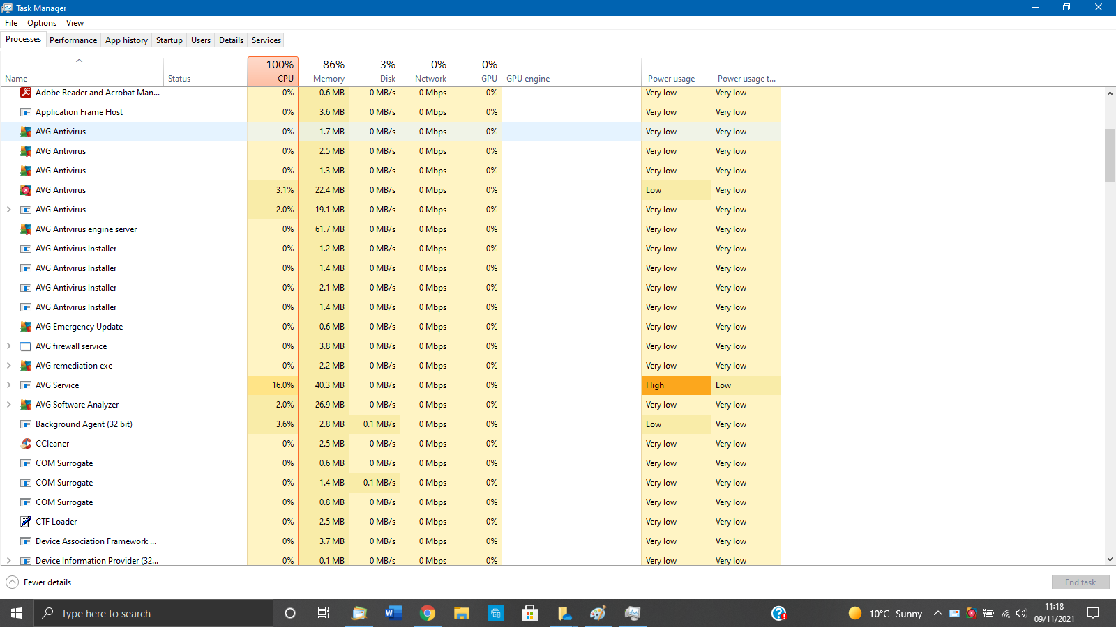Viewport: 1116px width, 627px height.
Task: Sort by GPU engine column header
Action: coord(571,72)
